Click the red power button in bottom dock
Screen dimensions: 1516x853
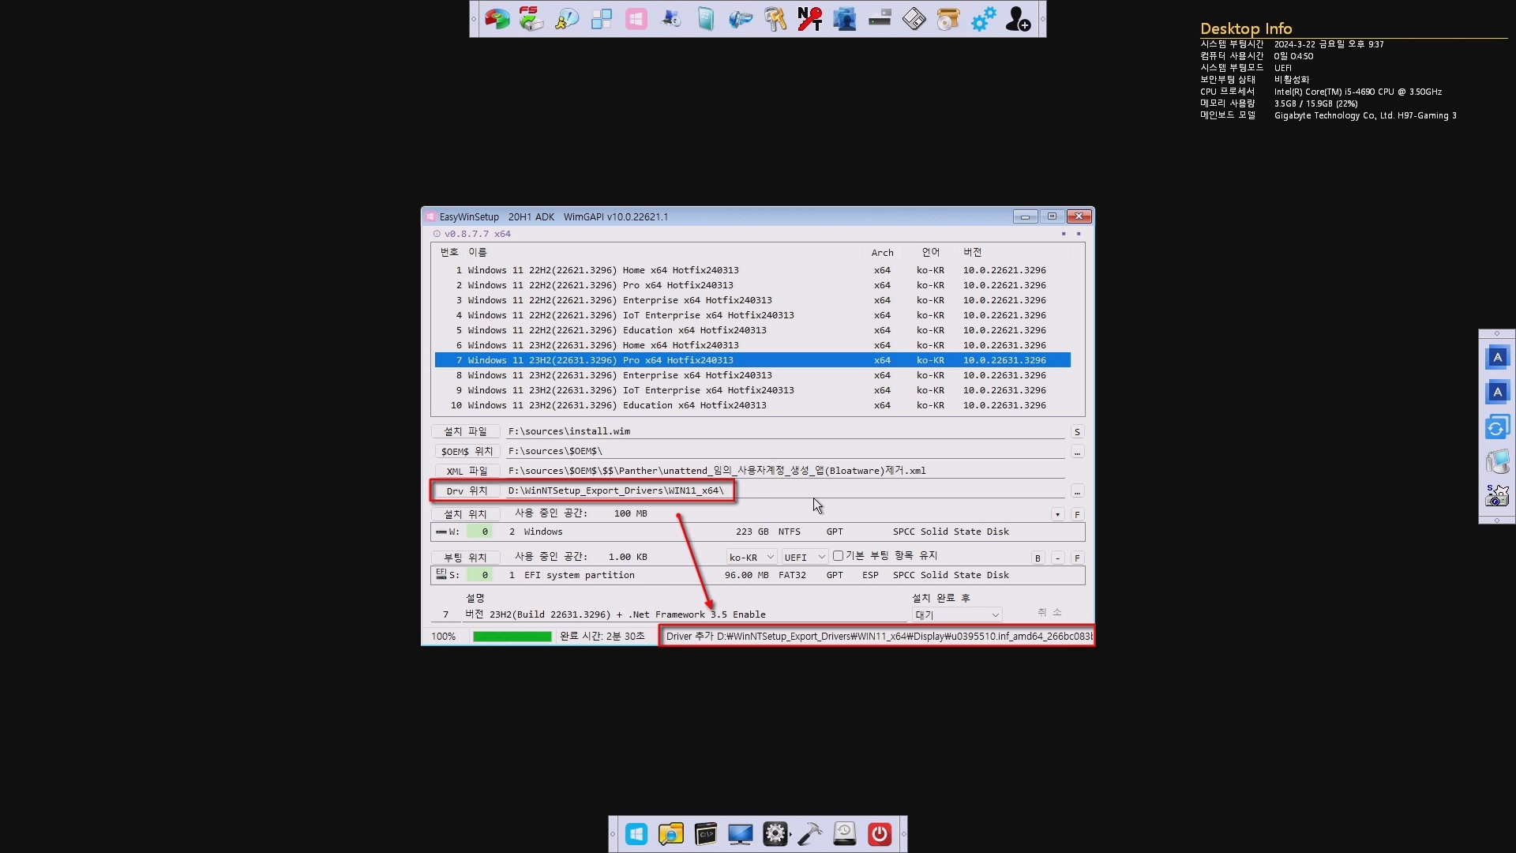[x=880, y=834]
